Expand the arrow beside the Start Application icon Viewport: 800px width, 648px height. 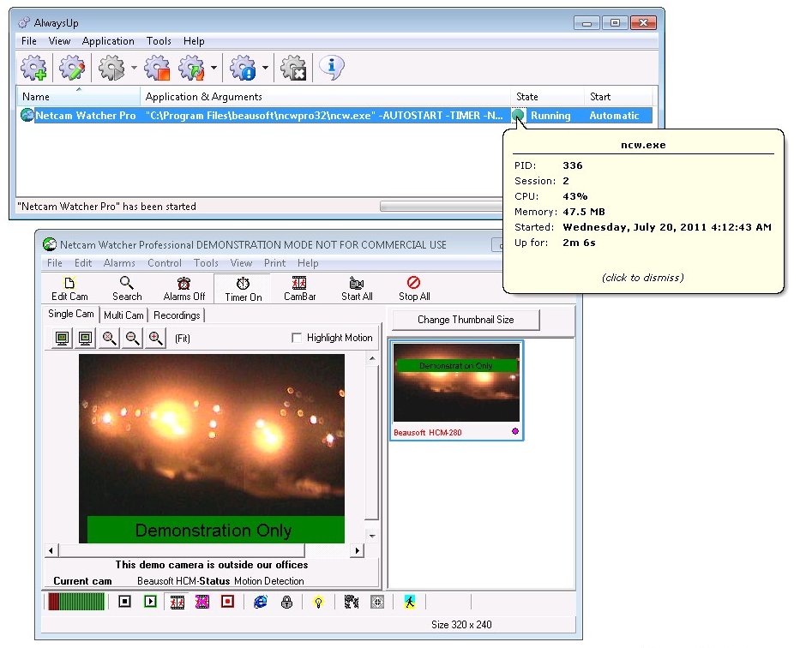134,68
